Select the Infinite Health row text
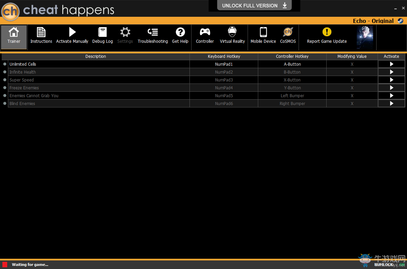 pyautogui.click(x=23, y=72)
